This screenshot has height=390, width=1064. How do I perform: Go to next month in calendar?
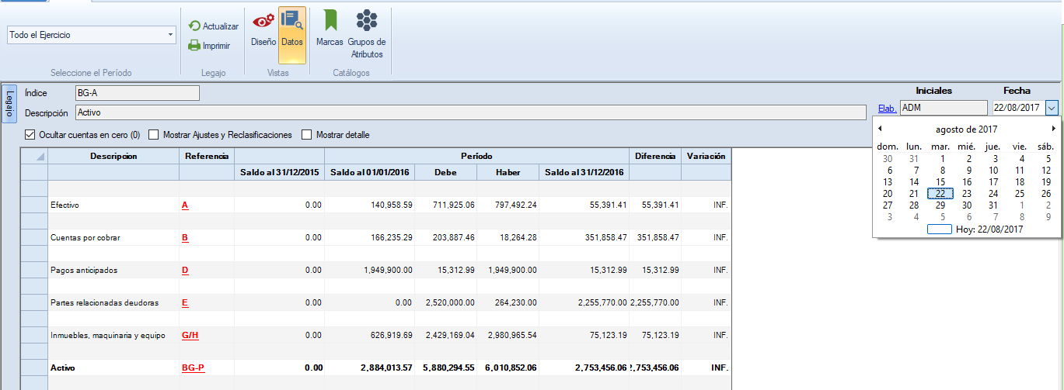[1054, 129]
